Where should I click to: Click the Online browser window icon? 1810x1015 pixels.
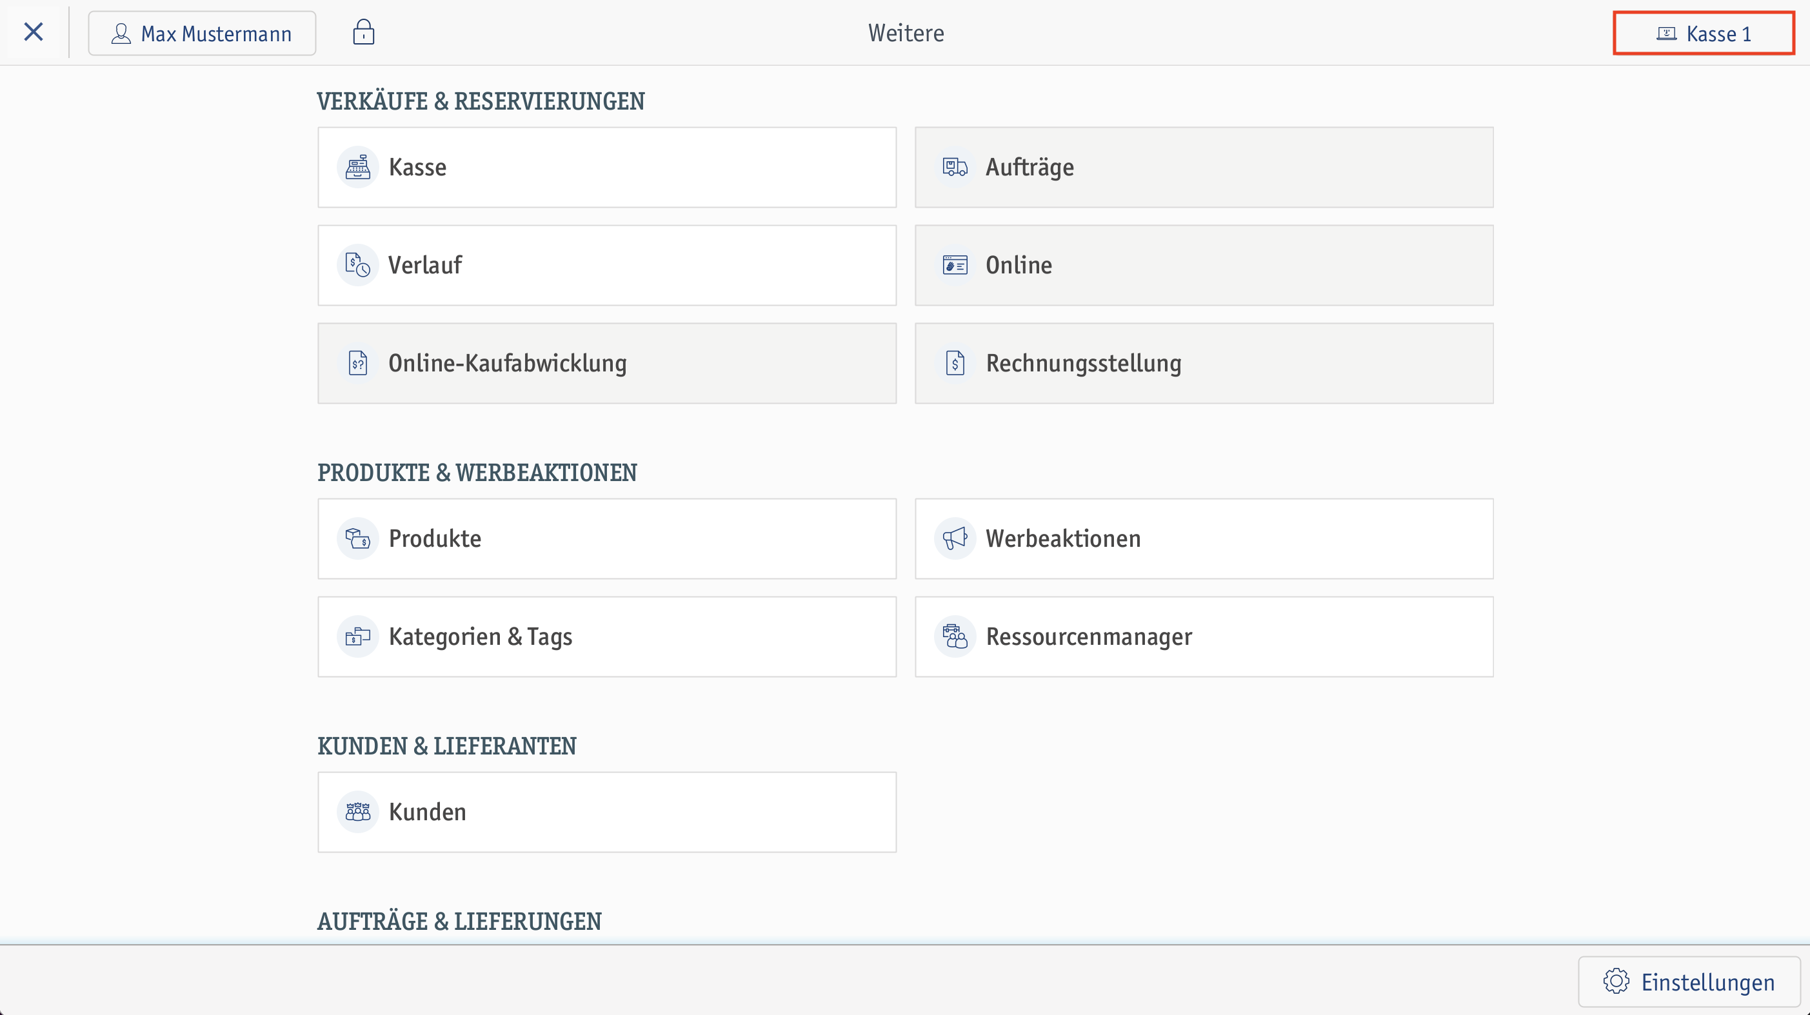955,266
